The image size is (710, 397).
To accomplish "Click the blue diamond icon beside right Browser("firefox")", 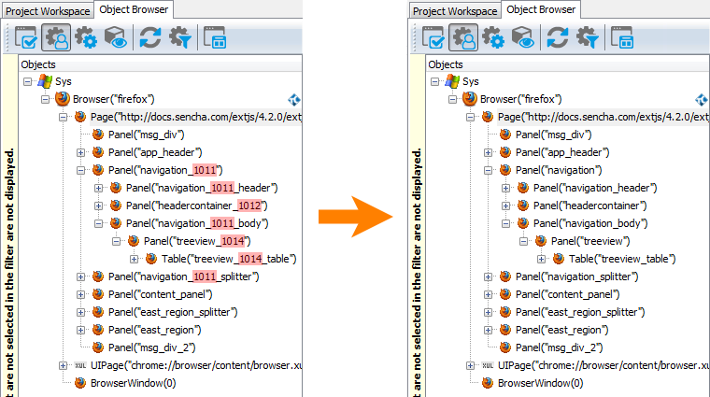I will pos(702,99).
